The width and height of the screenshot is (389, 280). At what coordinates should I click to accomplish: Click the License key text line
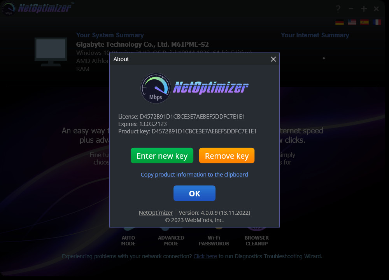click(182, 117)
